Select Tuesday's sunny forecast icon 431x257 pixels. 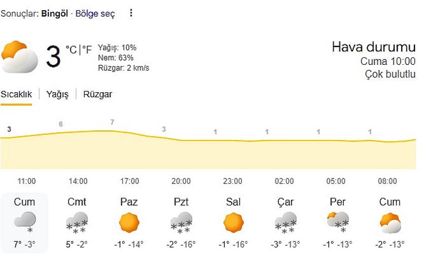(233, 223)
